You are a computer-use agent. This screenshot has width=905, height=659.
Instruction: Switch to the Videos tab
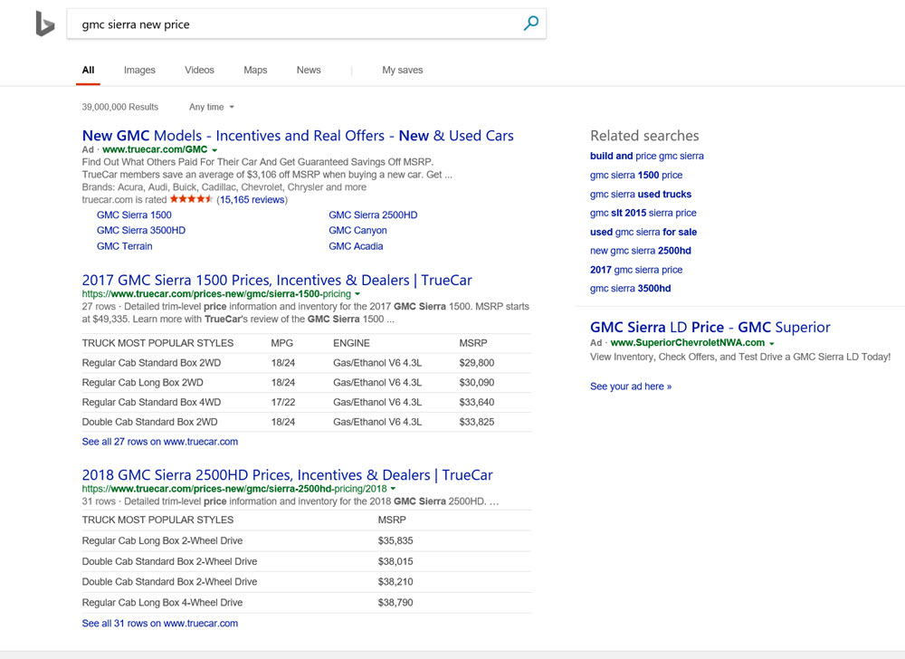click(199, 70)
